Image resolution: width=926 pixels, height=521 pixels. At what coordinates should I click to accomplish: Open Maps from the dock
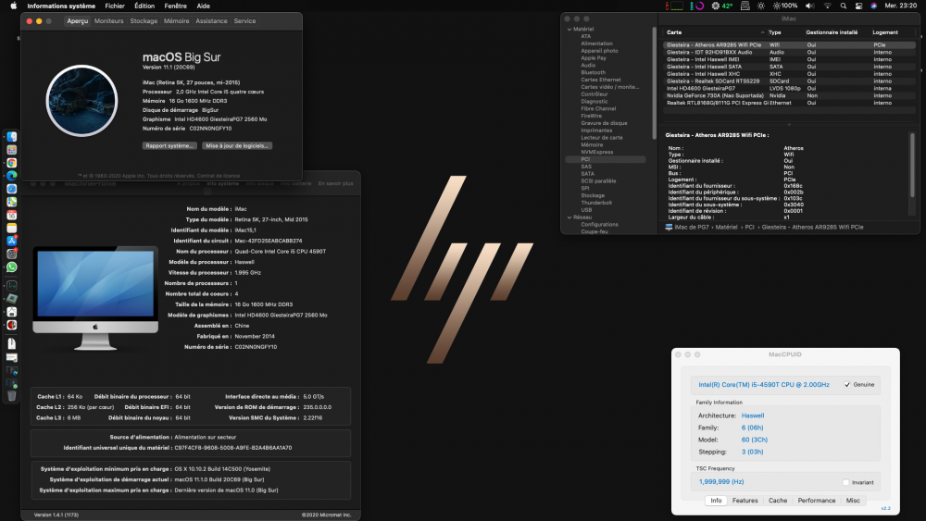tap(11, 202)
